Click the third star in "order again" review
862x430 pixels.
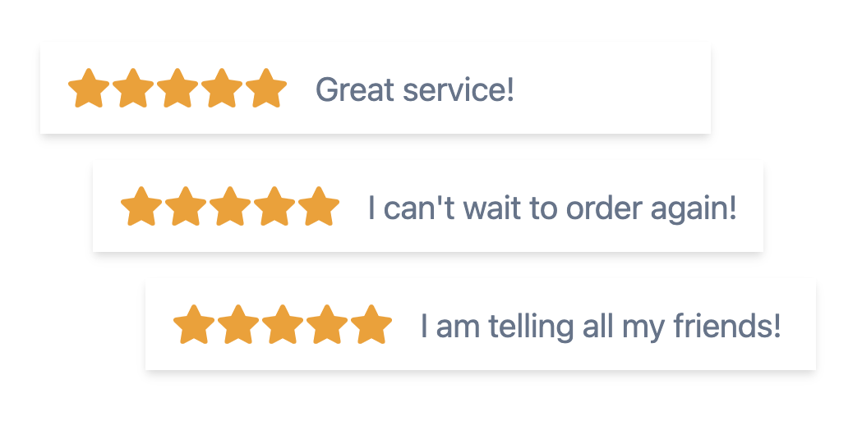[230, 207]
